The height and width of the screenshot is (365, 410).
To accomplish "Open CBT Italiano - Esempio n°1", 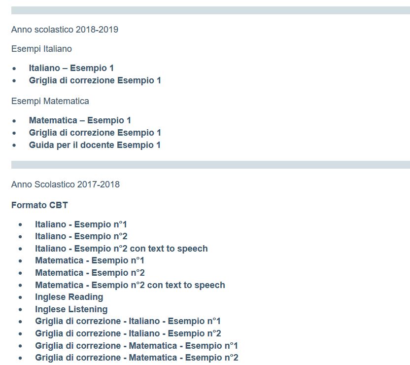I will (x=81, y=224).
